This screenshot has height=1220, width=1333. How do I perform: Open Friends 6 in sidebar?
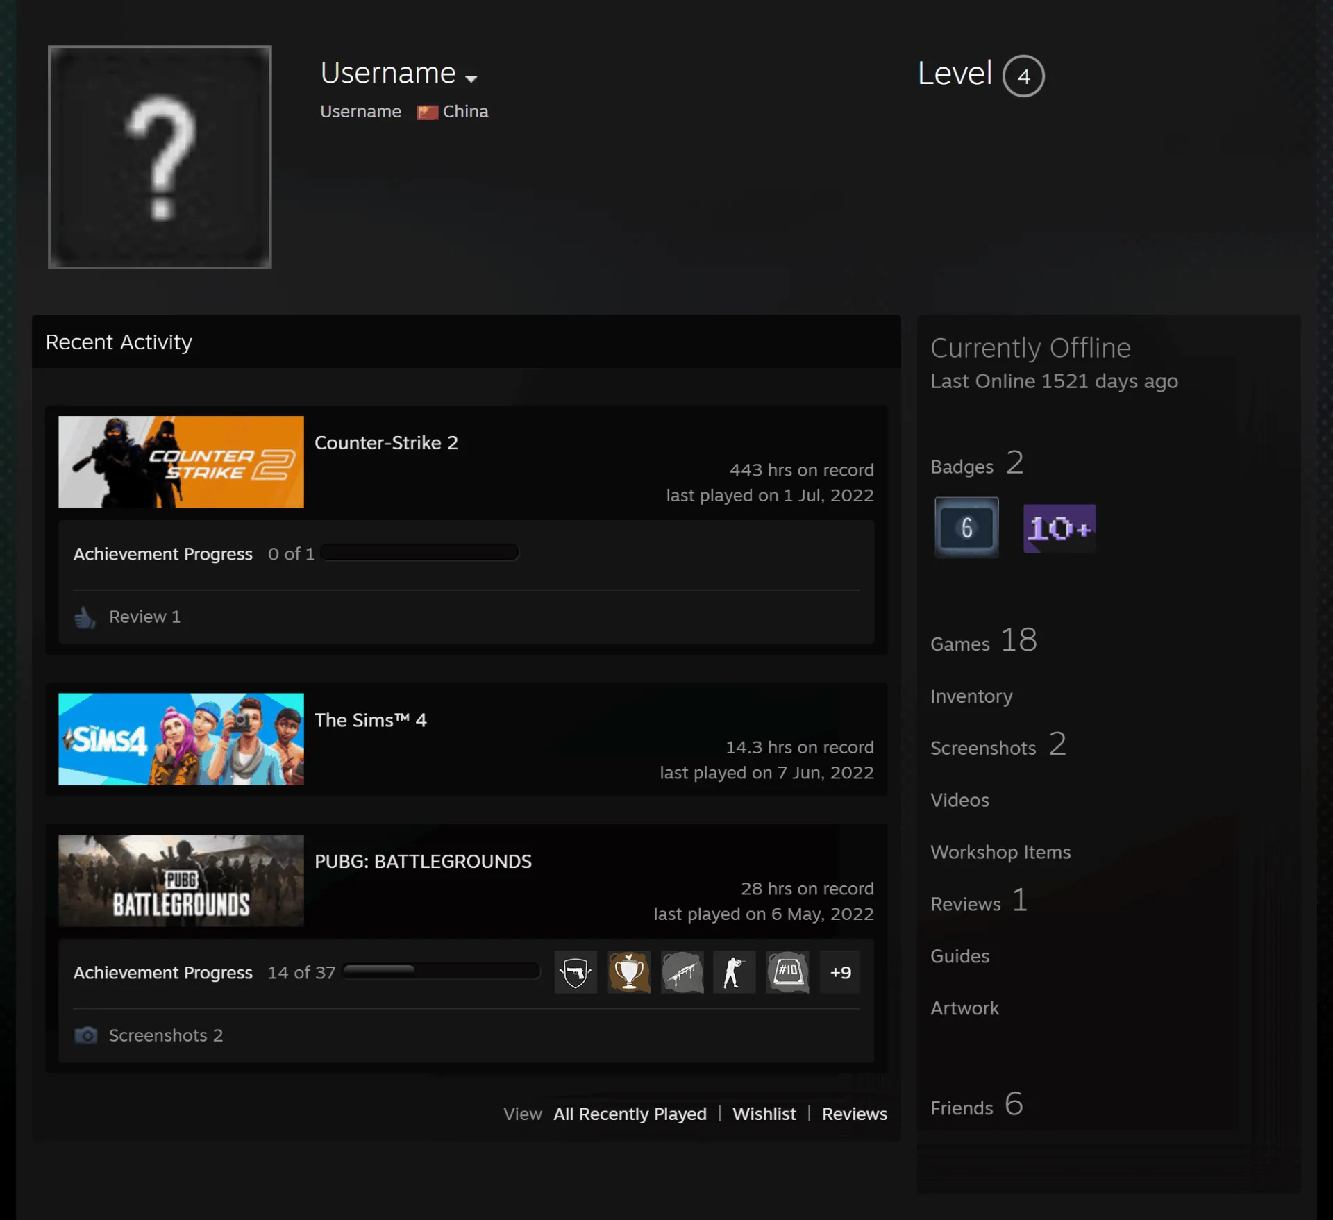click(977, 1105)
